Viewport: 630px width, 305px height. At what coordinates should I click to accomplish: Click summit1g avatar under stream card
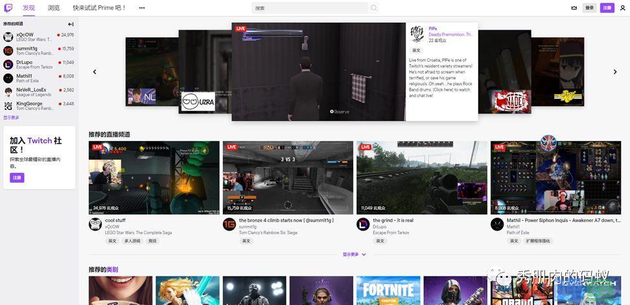click(229, 224)
